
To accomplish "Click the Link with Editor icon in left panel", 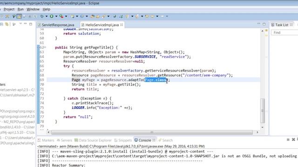I will click(x=7, y=24).
